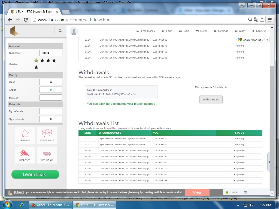This screenshot has width=279, height=209.
Task: Click the page vertical scrollbar
Action: coord(272,129)
